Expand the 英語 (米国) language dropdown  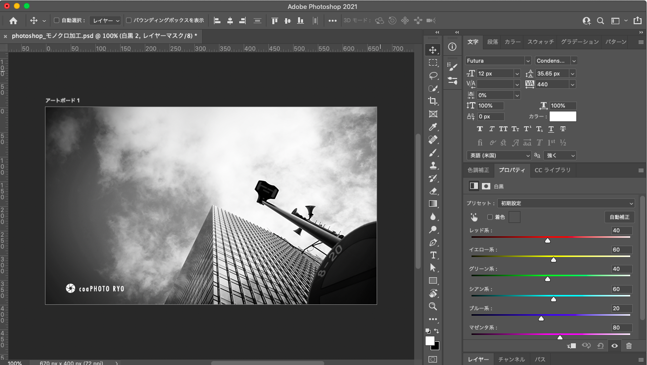pyautogui.click(x=499, y=155)
